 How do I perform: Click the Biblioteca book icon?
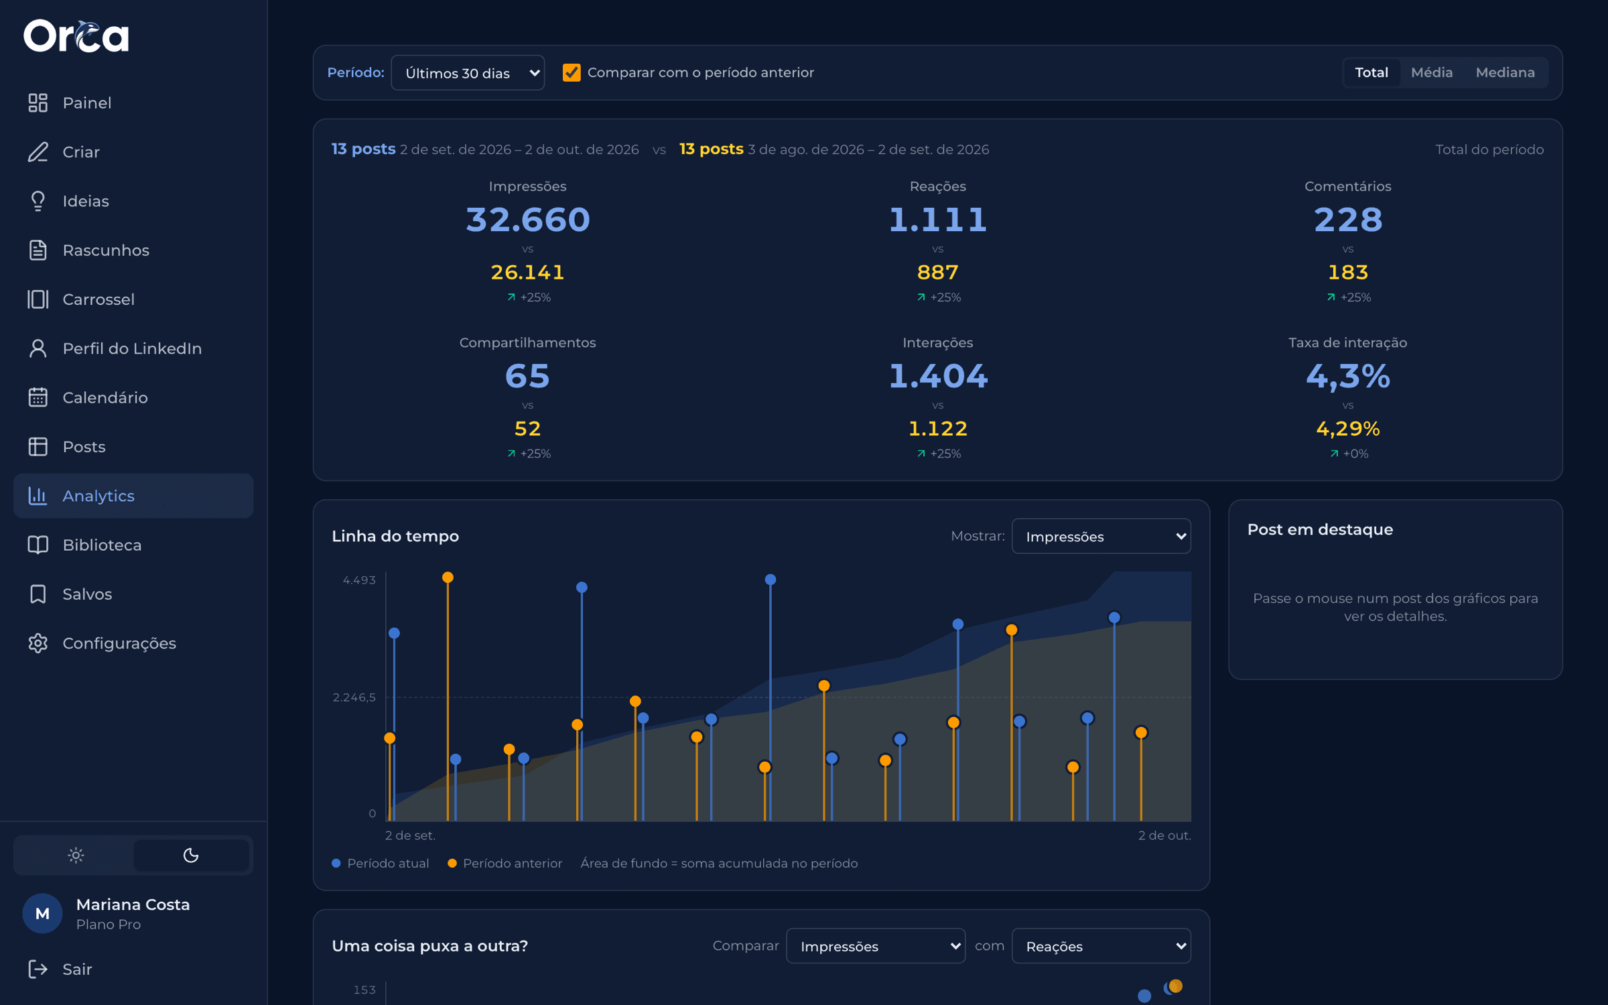[38, 545]
